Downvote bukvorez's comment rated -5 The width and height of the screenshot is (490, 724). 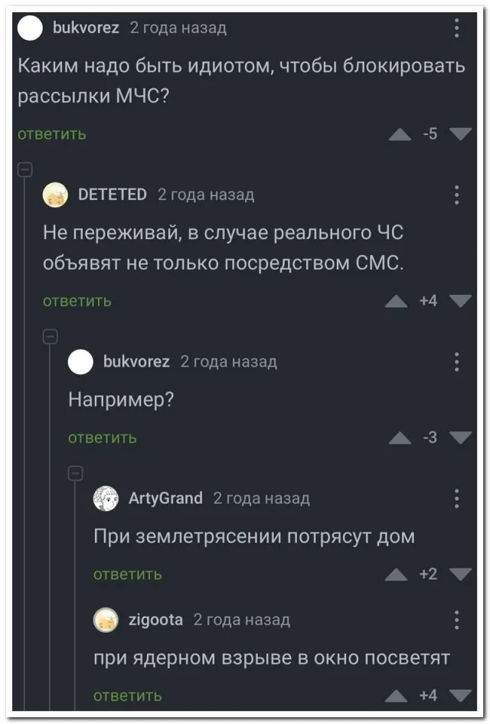point(460,136)
